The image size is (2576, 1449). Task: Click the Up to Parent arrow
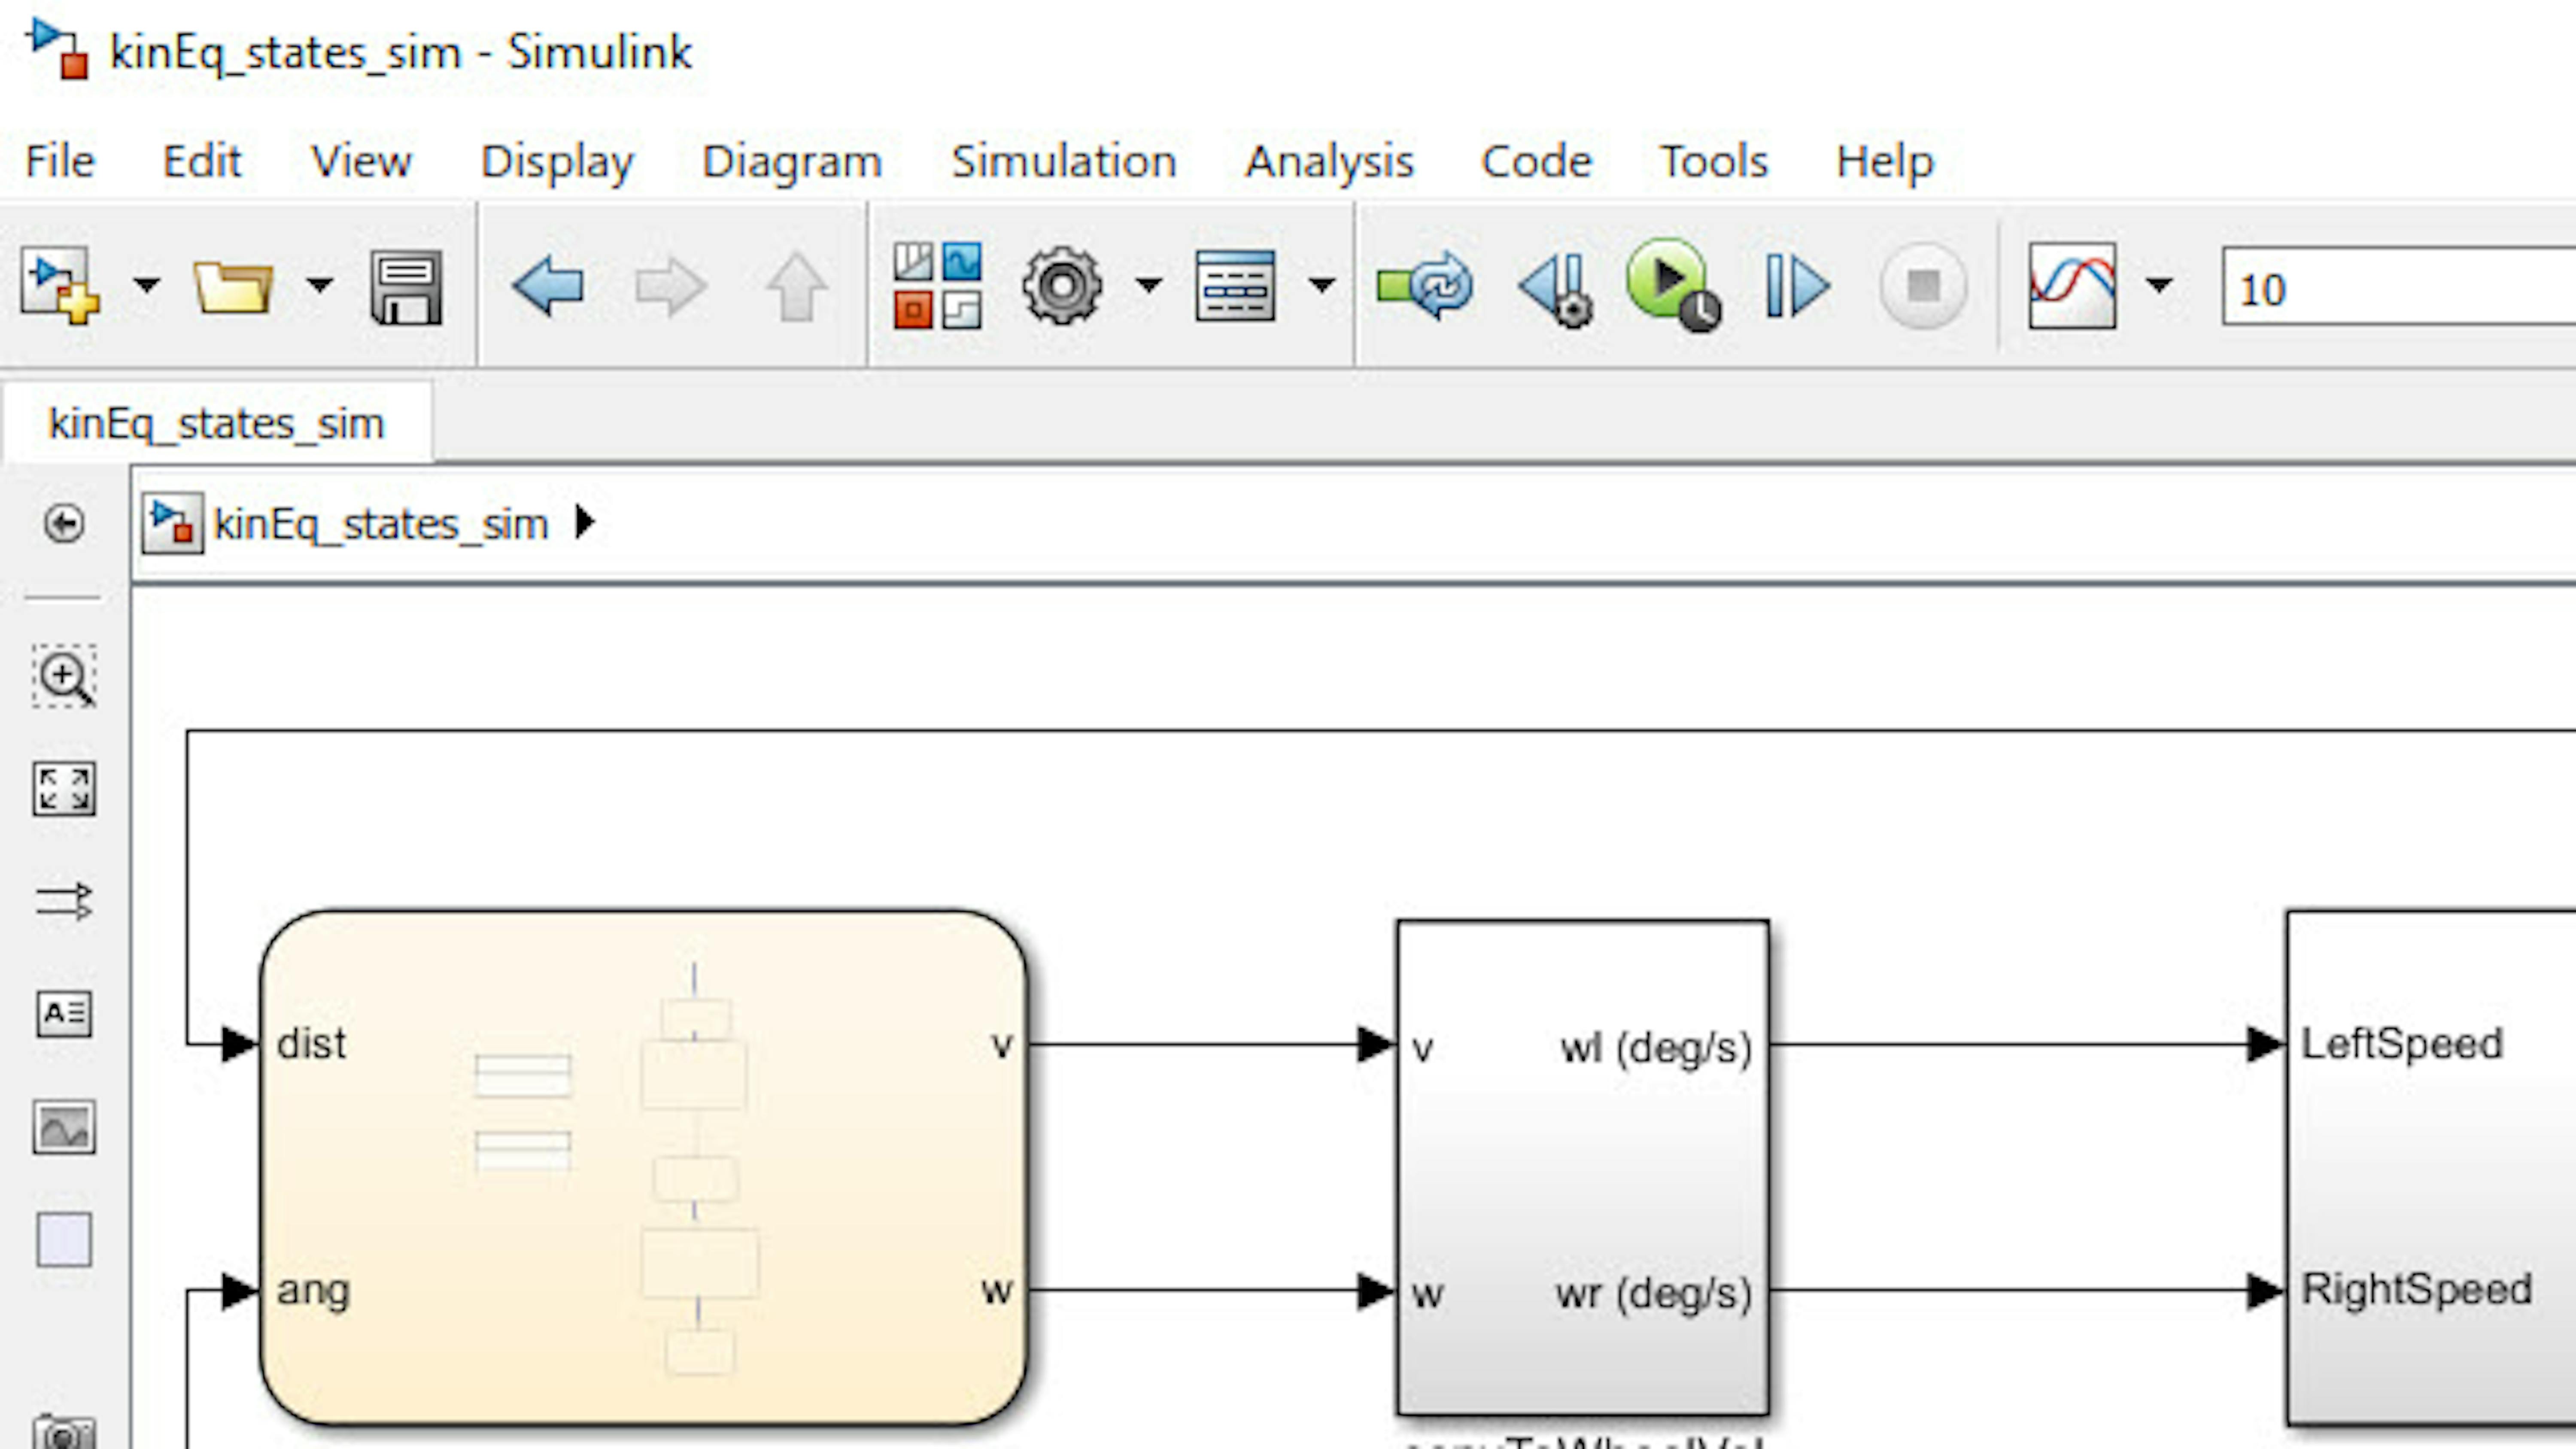pos(796,286)
